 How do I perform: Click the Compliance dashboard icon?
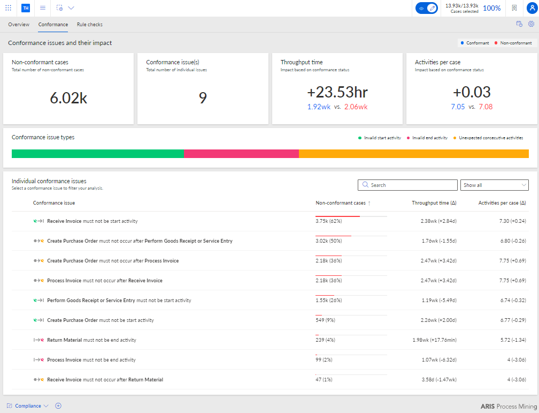(10, 406)
